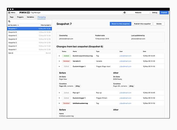
Task: Switch to the Tags tab
Action: tap(12, 17)
